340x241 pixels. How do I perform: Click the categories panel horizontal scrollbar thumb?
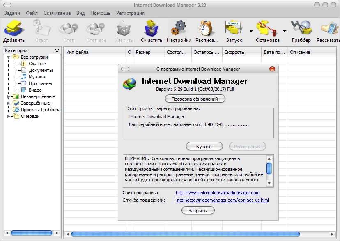point(32,233)
